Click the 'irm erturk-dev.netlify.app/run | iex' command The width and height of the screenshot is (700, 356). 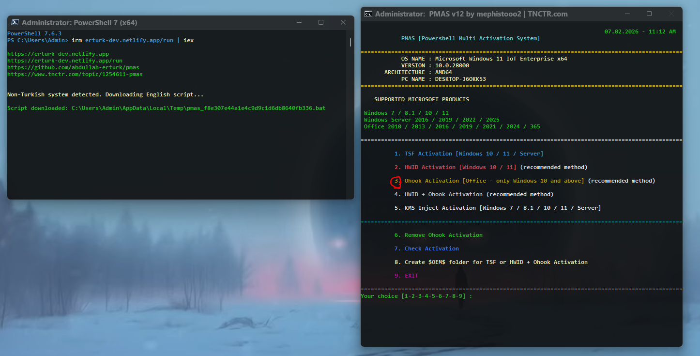[x=133, y=40]
